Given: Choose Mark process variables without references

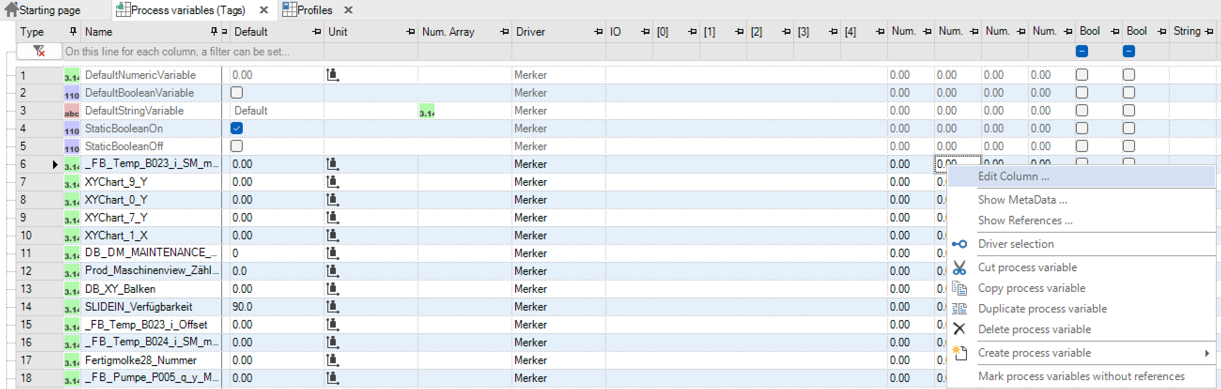Looking at the screenshot, I should pyautogui.click(x=1081, y=376).
